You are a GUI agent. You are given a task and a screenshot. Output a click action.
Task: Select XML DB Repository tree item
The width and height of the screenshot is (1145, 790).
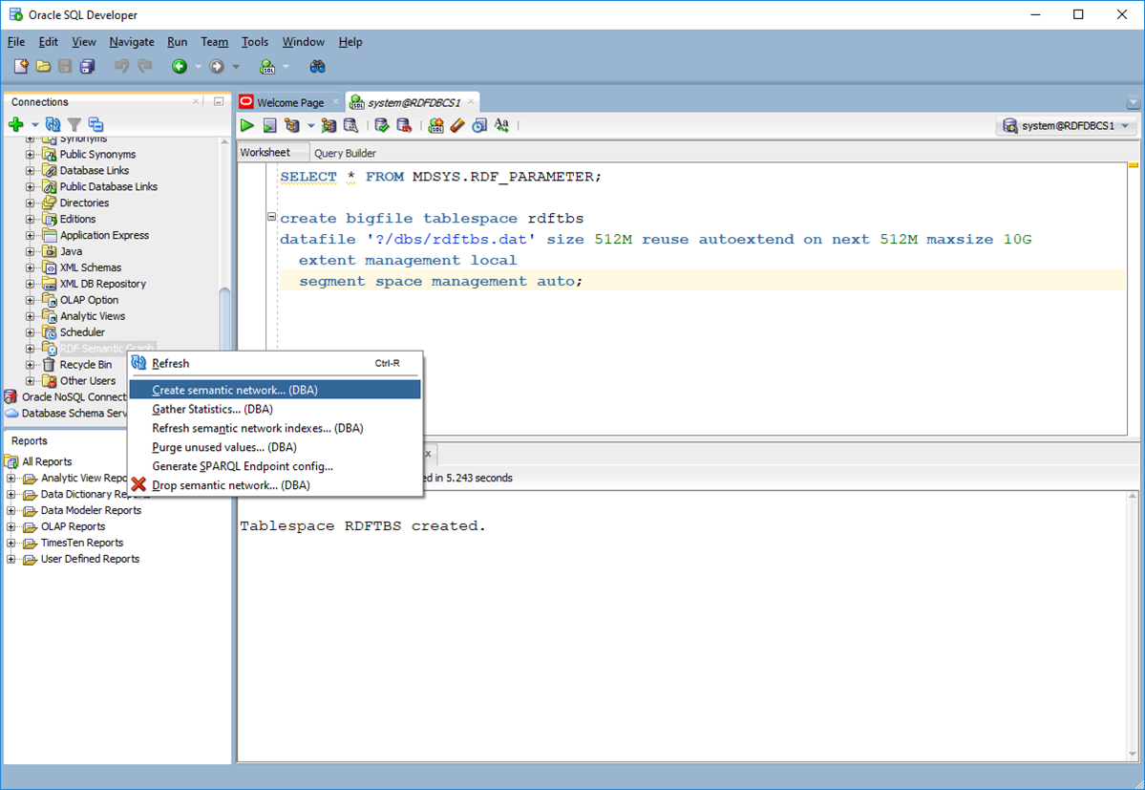coord(102,284)
